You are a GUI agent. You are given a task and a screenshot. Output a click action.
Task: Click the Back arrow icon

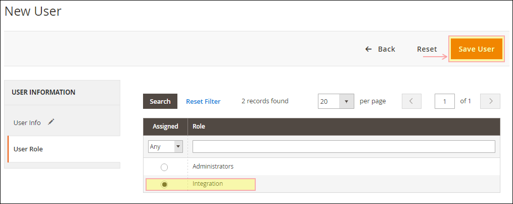click(x=369, y=49)
